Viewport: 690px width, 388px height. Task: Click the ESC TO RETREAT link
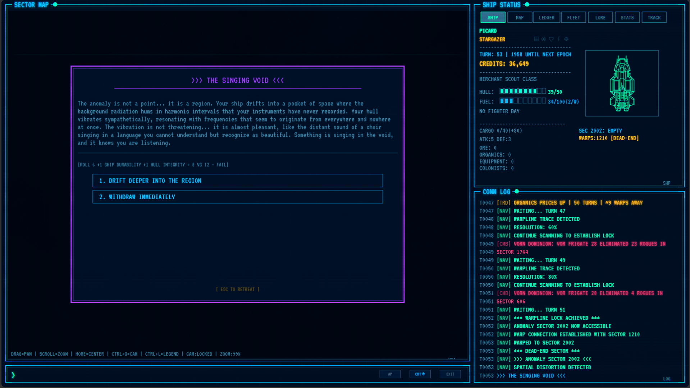tap(237, 289)
